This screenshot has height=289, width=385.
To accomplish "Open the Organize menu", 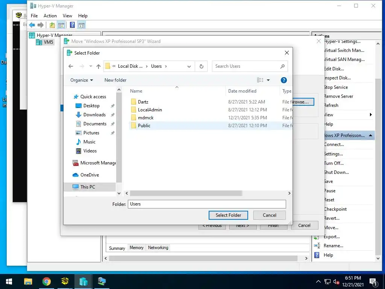I will [82, 80].
